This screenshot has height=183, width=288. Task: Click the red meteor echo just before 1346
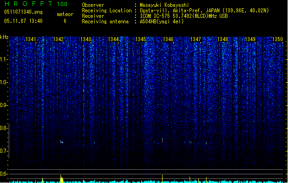[163, 140]
